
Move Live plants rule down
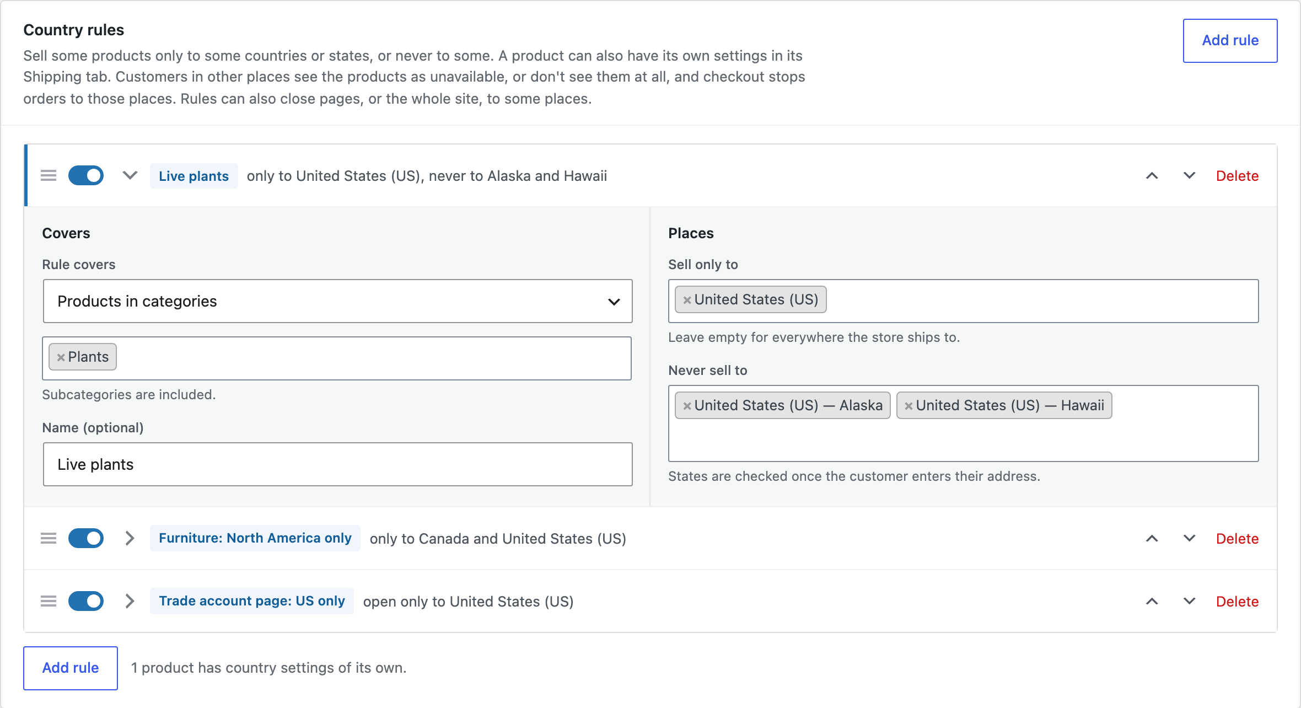click(1189, 176)
